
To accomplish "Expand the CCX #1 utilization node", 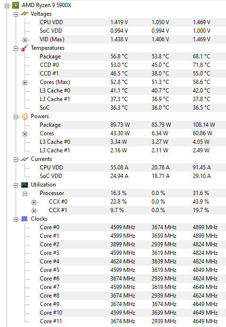I will pyautogui.click(x=34, y=211).
